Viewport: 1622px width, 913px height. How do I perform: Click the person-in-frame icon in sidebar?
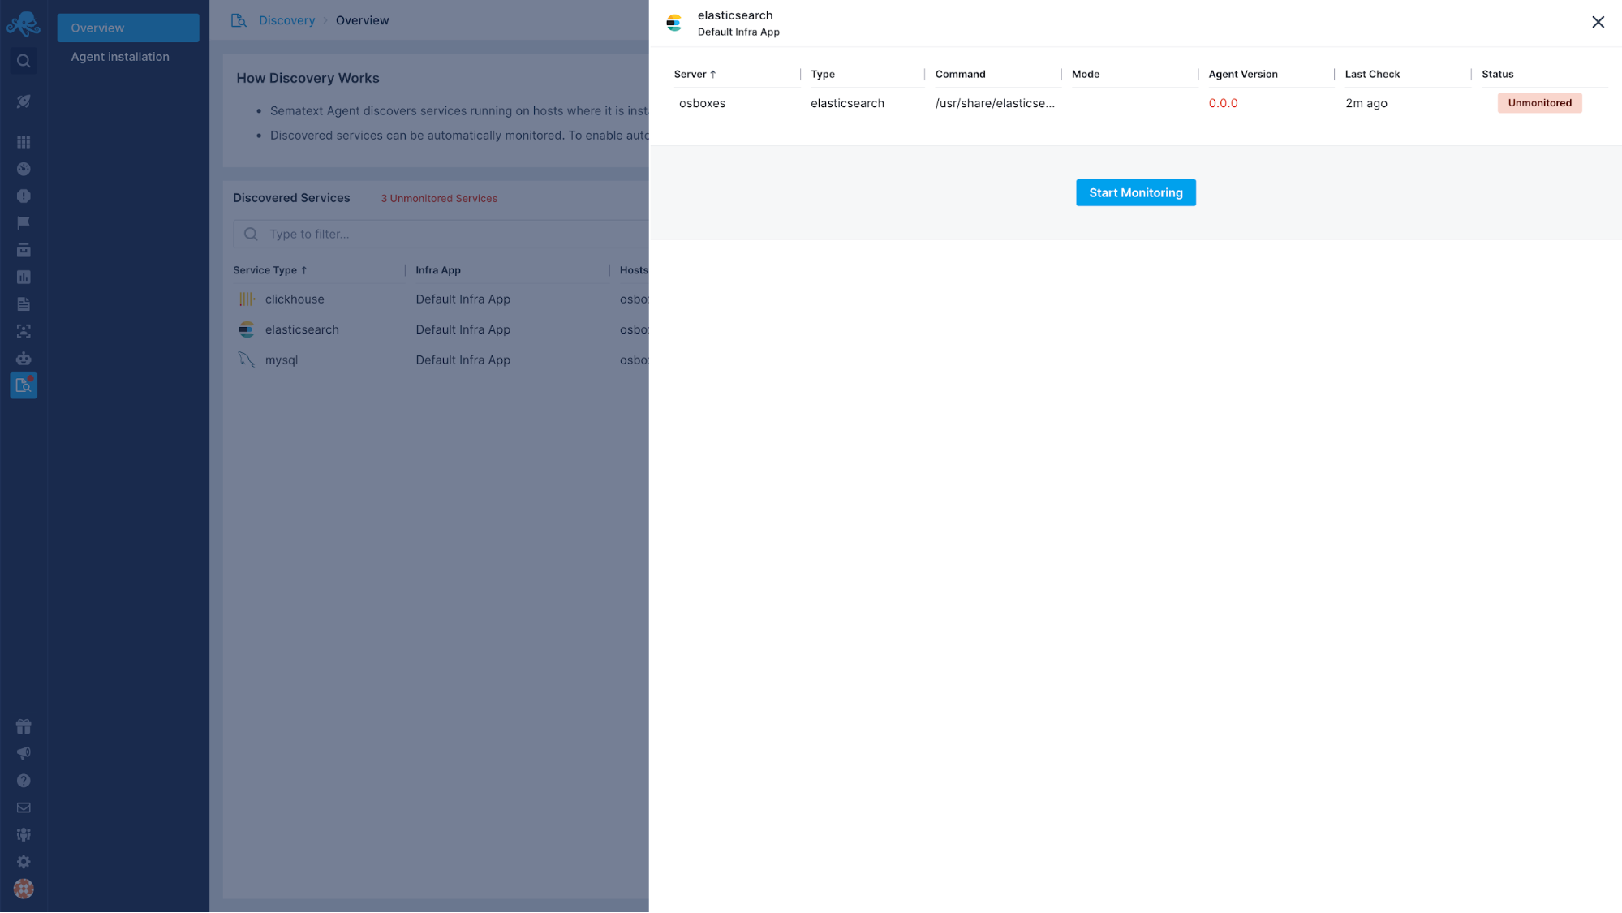(24, 331)
